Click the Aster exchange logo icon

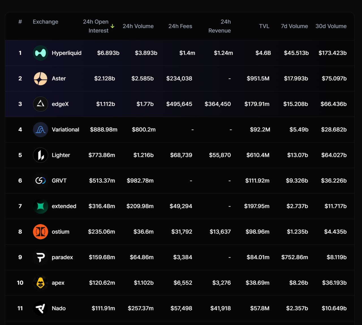[40, 79]
